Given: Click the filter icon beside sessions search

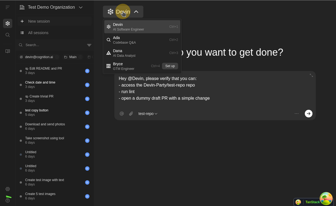Looking at the screenshot, I should pos(89,45).
